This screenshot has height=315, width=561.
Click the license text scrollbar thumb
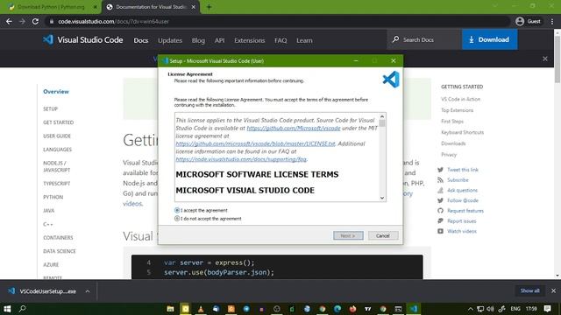coord(382,123)
